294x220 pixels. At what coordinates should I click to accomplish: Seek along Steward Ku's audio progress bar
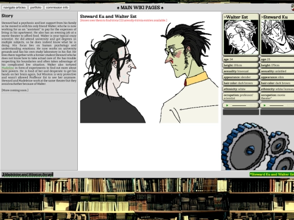coord(277,105)
